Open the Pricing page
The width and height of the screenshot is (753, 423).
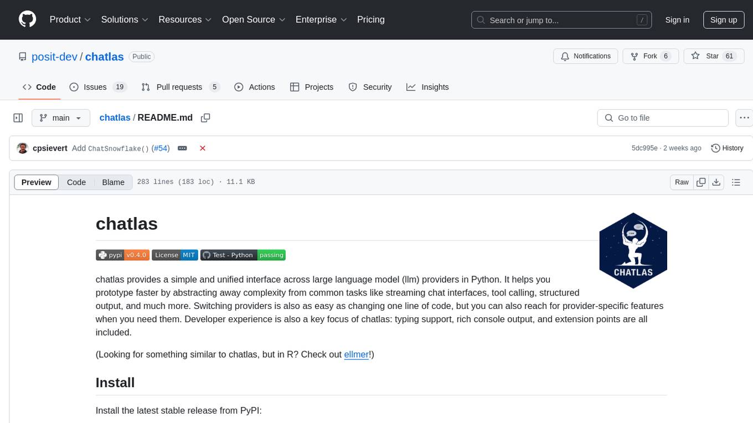(x=371, y=19)
